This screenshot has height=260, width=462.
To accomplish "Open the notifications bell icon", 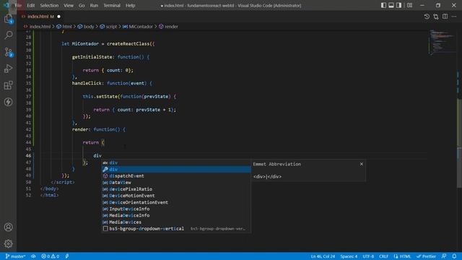I will pyautogui.click(x=454, y=256).
